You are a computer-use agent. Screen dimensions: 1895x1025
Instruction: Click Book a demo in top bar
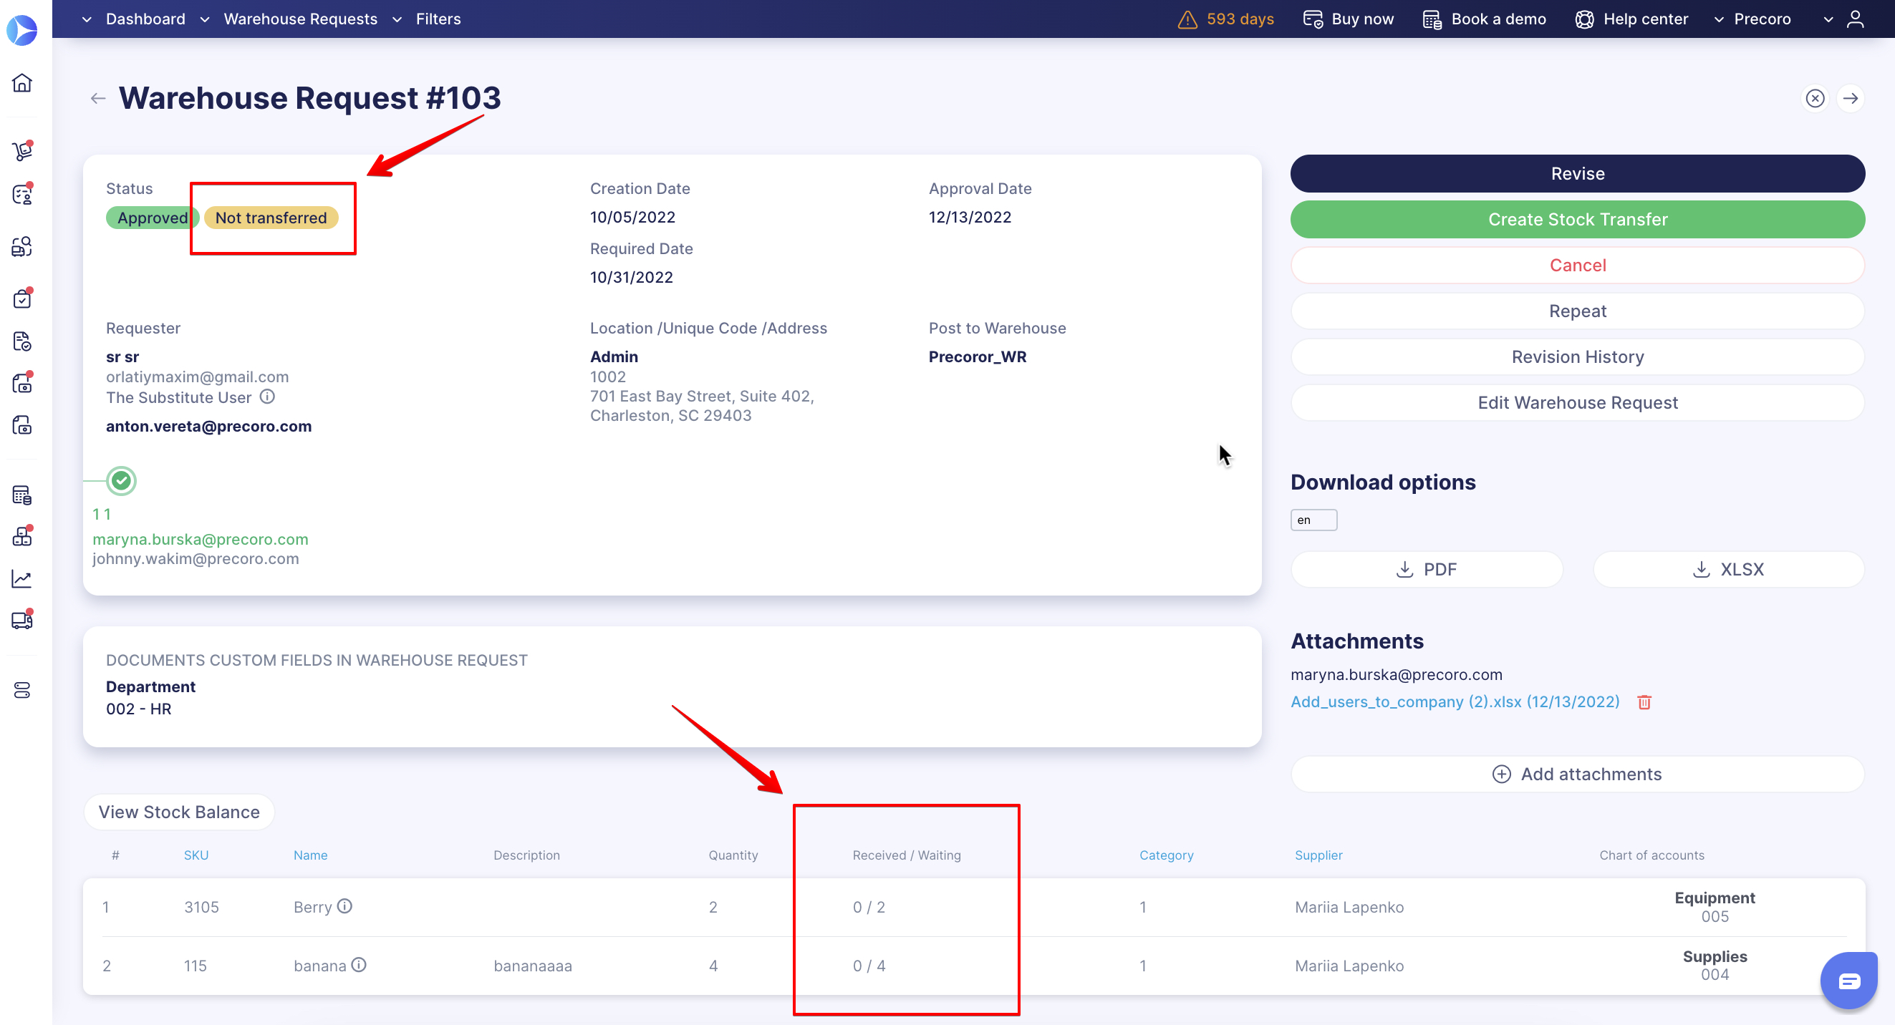coord(1485,19)
